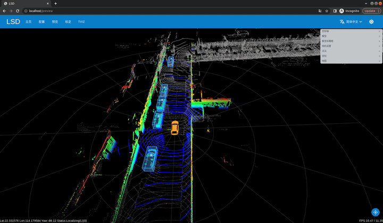Image resolution: width=383 pixels, height=223 pixels.
Task: Click the blue floating button at bottom-right
Action: (376, 212)
